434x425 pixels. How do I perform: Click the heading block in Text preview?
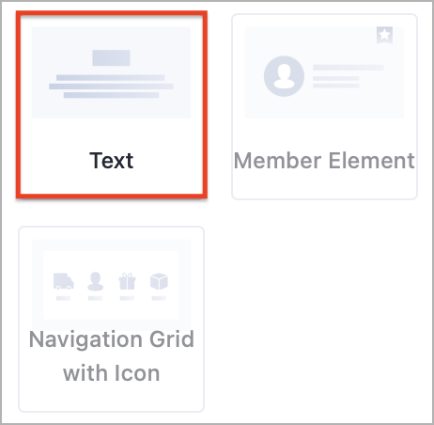(111, 57)
